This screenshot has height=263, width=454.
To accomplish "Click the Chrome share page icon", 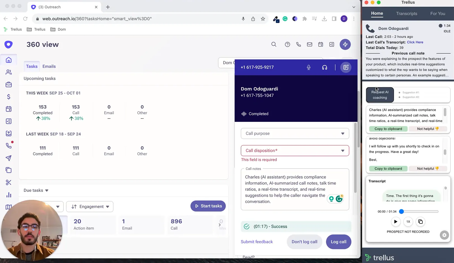I will tap(253, 19).
